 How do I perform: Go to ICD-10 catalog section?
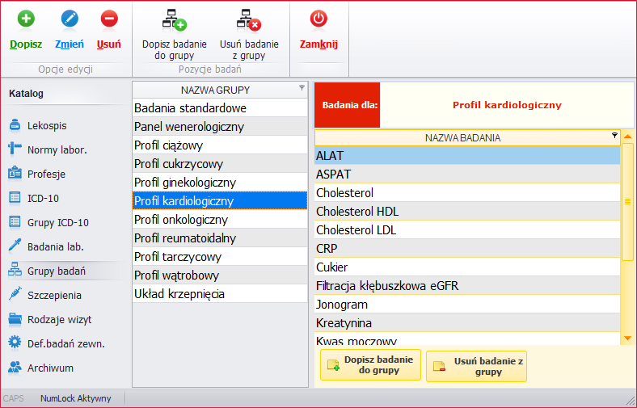tap(43, 198)
